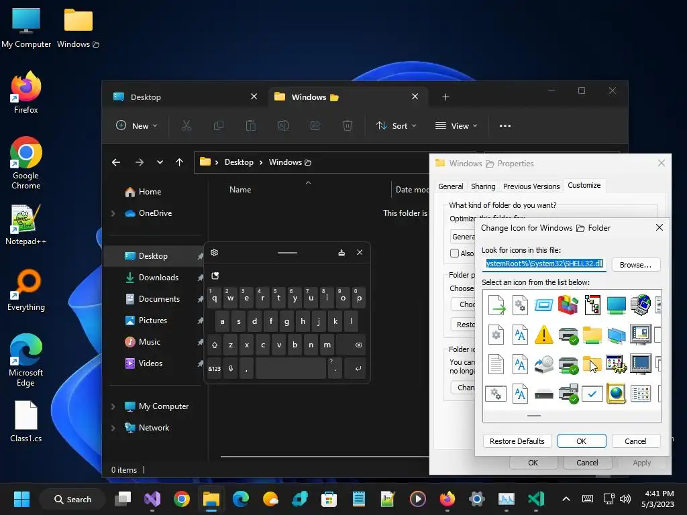687x515 pixels.
Task: Click the icon file path input field
Action: click(544, 264)
